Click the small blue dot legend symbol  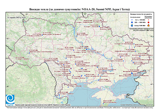[132, 20]
